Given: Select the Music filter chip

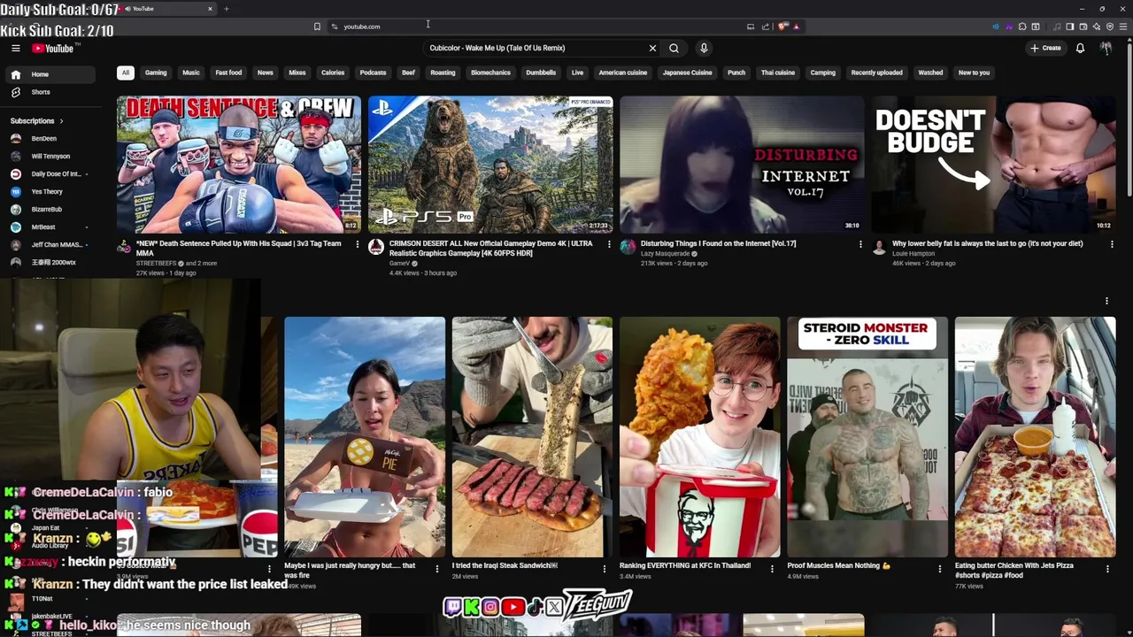Looking at the screenshot, I should [x=191, y=73].
